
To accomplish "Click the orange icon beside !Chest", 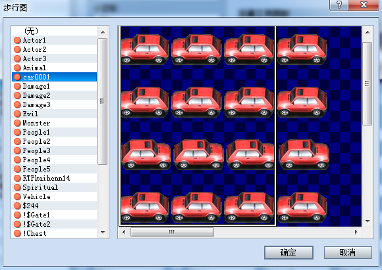I will tap(17, 233).
